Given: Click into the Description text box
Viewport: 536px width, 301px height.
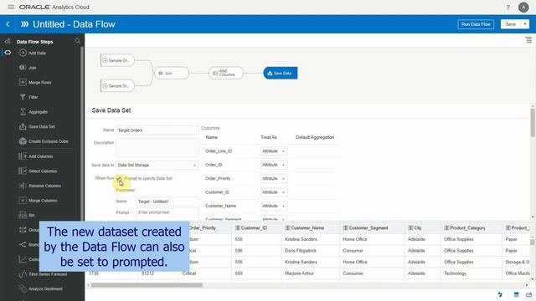Looking at the screenshot, I should point(157,147).
